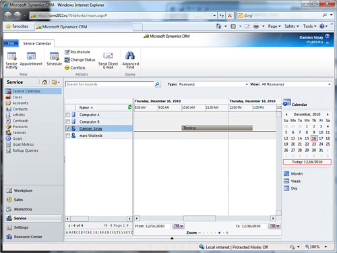Run the record search magnifier
Viewport: 337px width, 253px height.
(x=157, y=84)
